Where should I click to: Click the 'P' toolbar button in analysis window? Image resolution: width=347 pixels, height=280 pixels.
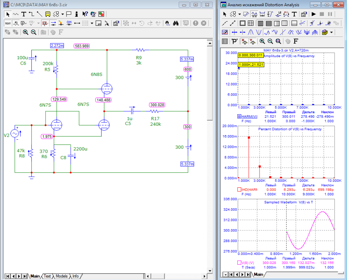click(234, 41)
